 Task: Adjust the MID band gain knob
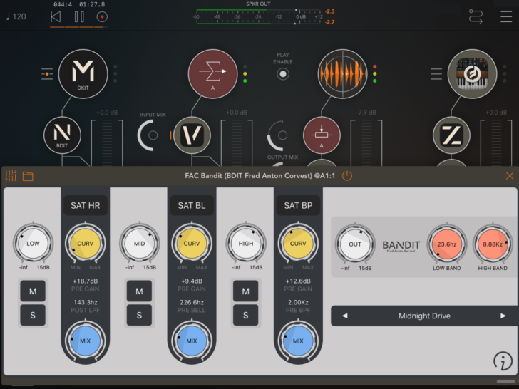[x=139, y=244]
